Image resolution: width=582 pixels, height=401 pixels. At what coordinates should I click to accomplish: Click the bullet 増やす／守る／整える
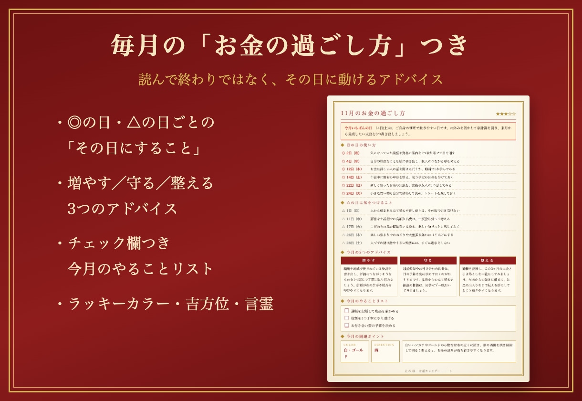(140, 183)
